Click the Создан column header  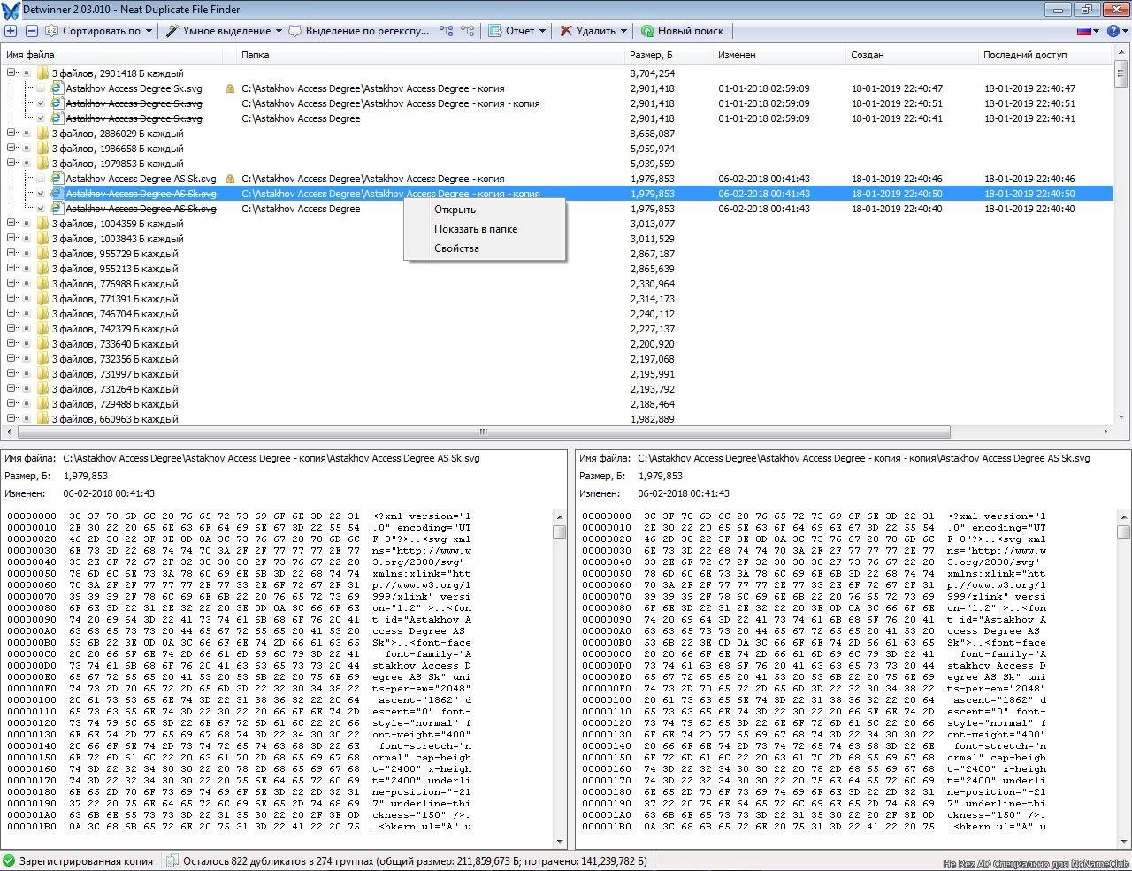(x=913, y=55)
